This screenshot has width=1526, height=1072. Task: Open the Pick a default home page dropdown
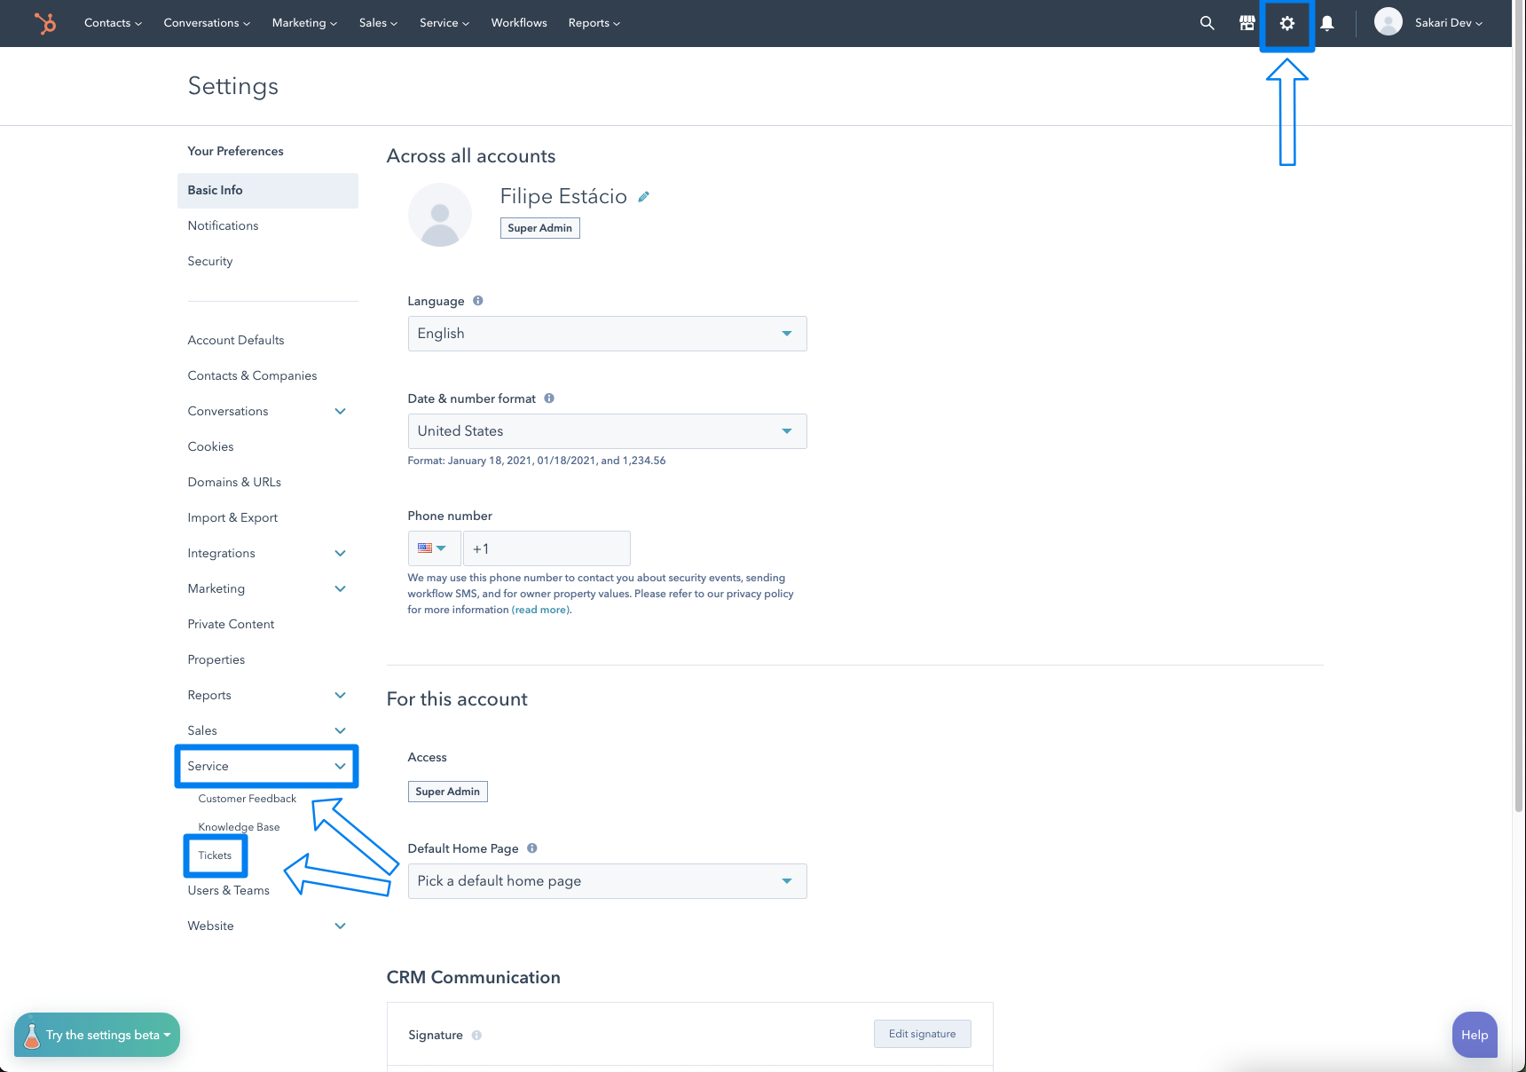click(608, 881)
